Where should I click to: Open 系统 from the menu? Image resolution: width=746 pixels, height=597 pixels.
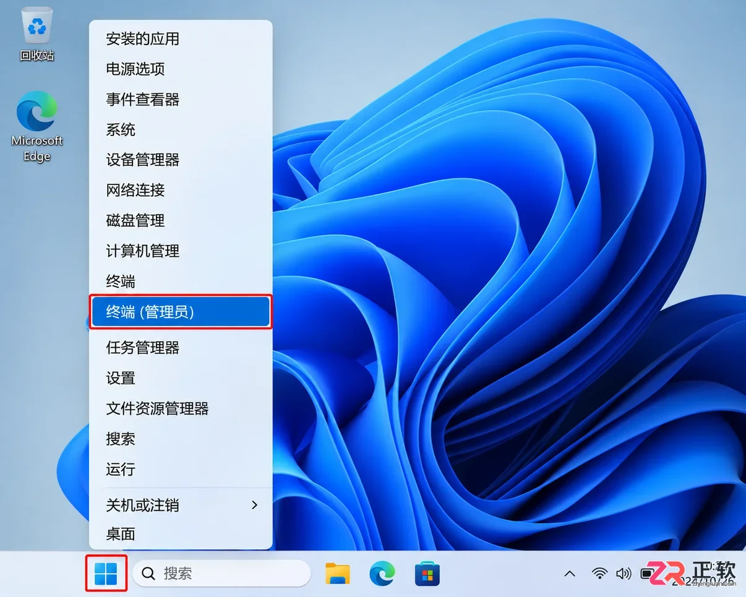click(181, 130)
